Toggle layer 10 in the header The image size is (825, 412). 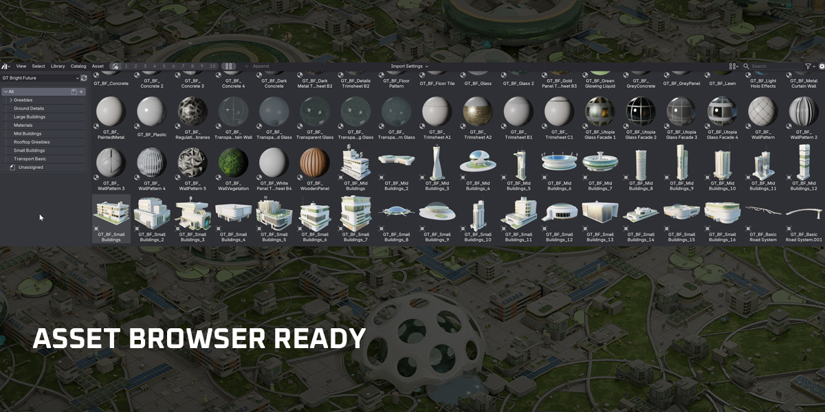tap(213, 66)
